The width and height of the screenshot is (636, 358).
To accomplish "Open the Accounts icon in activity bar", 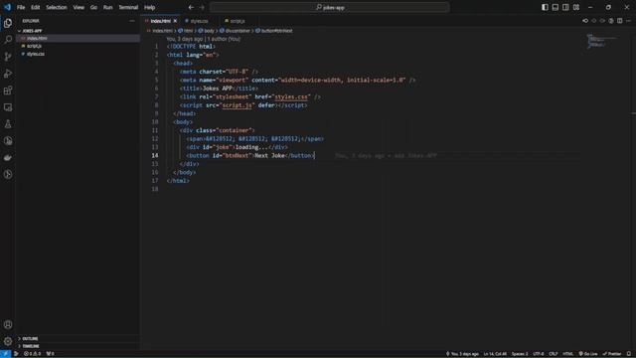I will 8,324.
